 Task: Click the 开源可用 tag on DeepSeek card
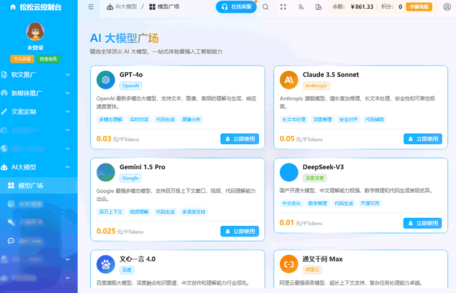point(370,204)
